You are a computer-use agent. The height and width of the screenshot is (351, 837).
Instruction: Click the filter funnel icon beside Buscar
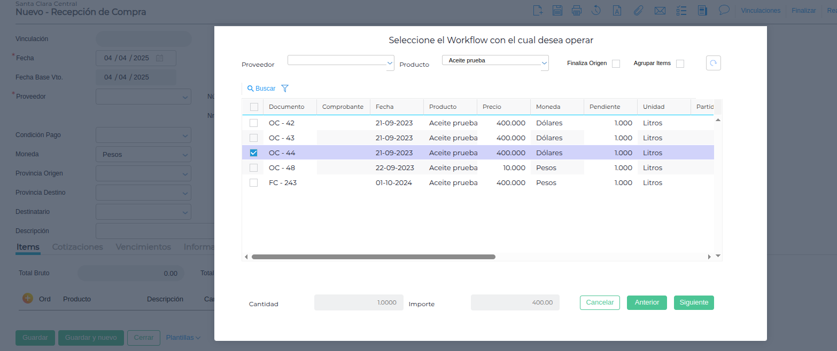(284, 89)
